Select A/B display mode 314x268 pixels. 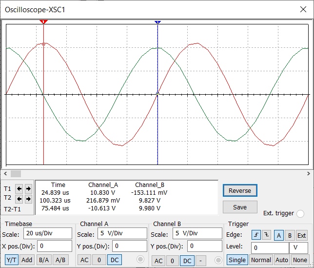pyautogui.click(x=60, y=260)
